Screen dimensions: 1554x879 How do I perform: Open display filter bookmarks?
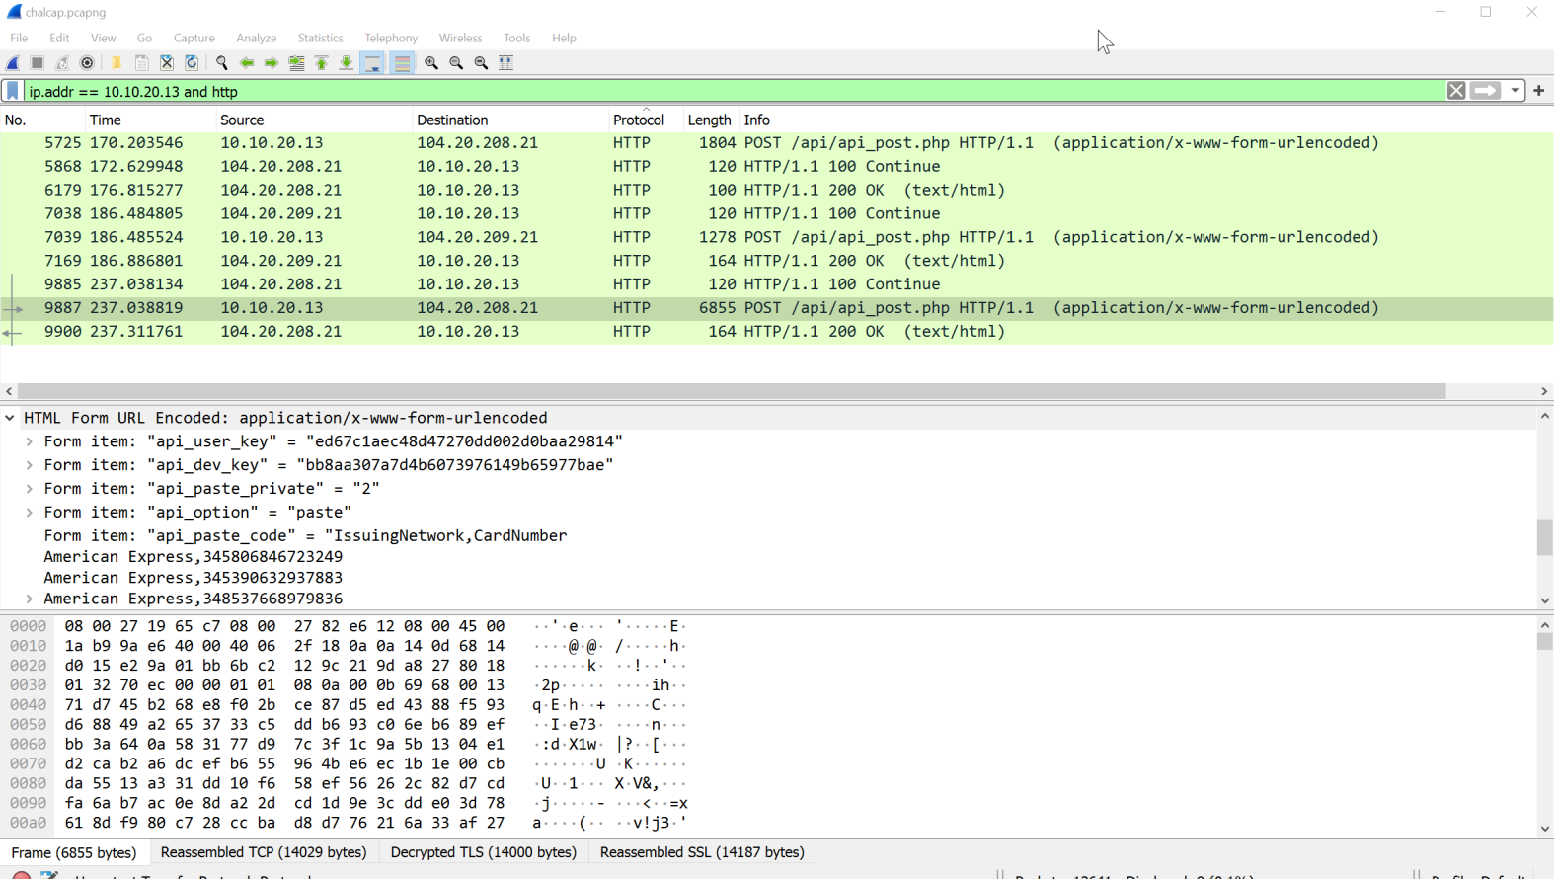point(13,91)
